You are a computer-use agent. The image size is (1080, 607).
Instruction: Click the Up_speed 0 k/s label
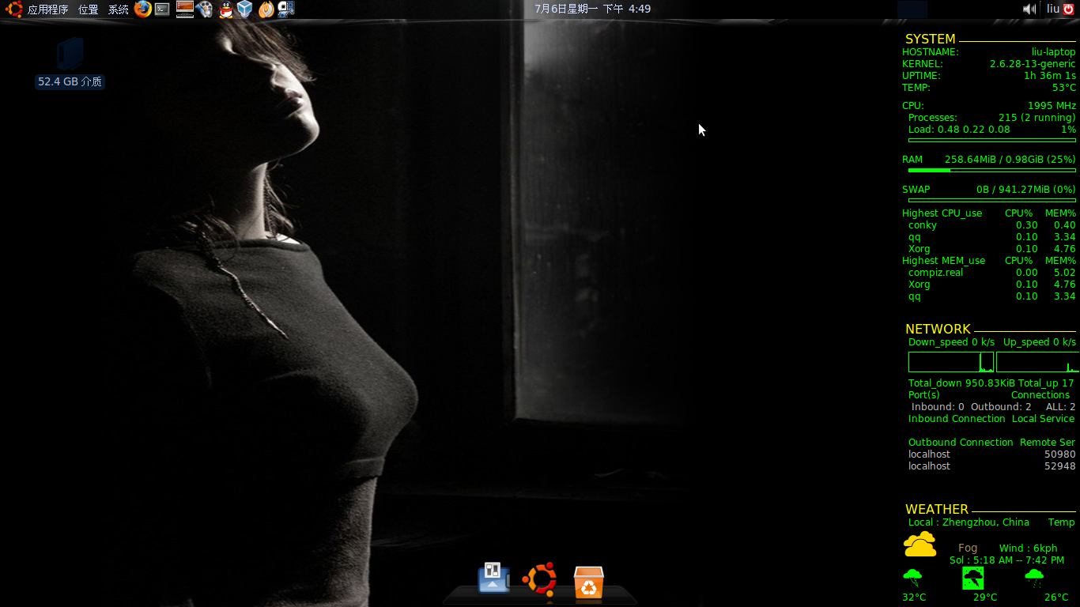[1039, 342]
